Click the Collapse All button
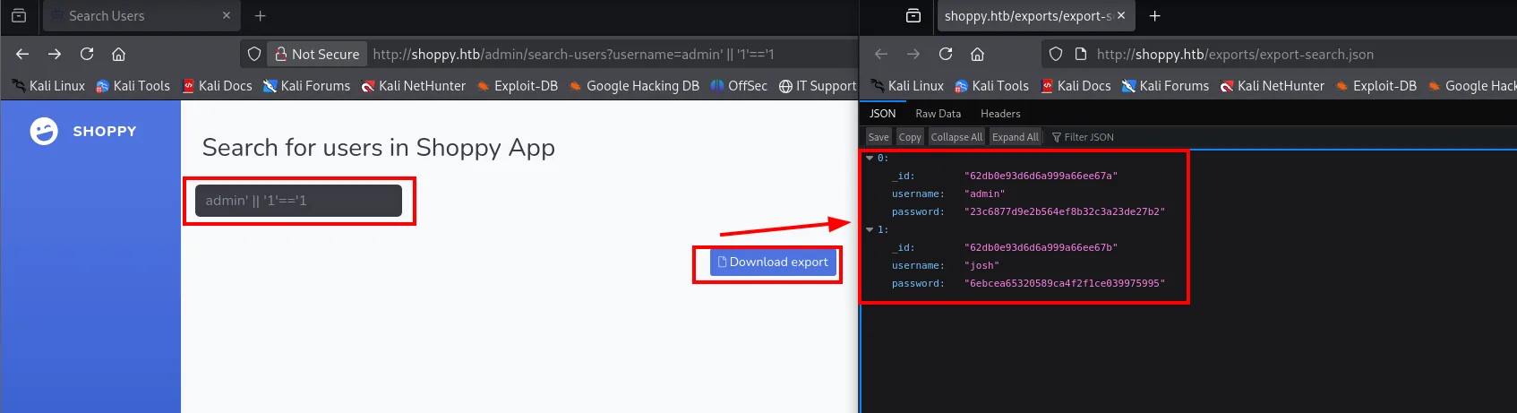Viewport: 1517px width, 413px height. click(956, 137)
